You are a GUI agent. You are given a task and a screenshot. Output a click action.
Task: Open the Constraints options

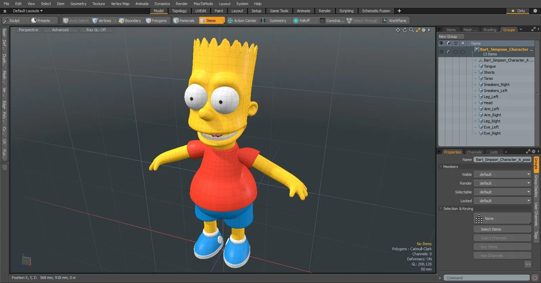[332, 21]
